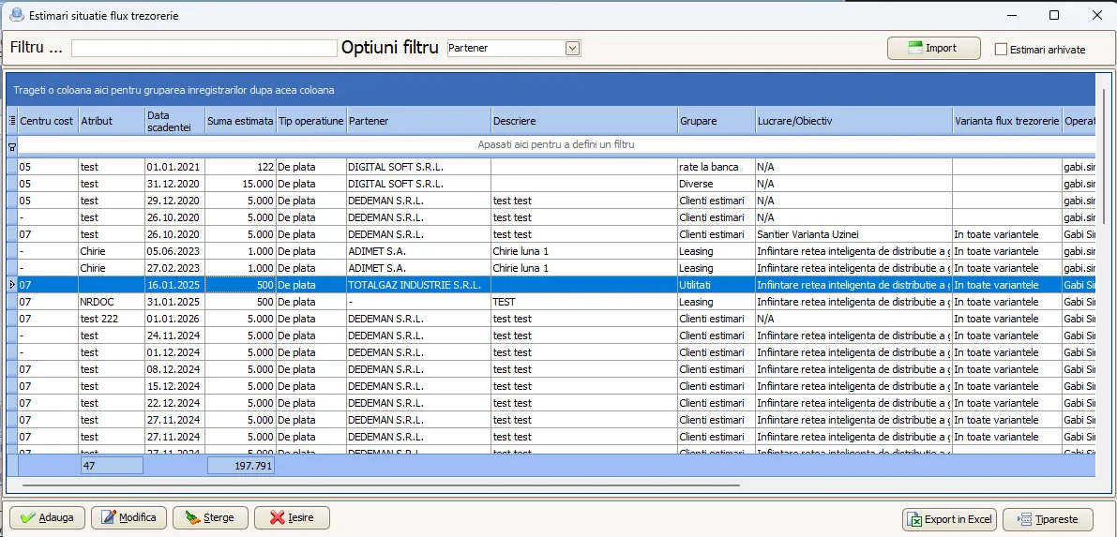1117x537 pixels.
Task: Export the grid with Export in Excel
Action: coord(950,519)
